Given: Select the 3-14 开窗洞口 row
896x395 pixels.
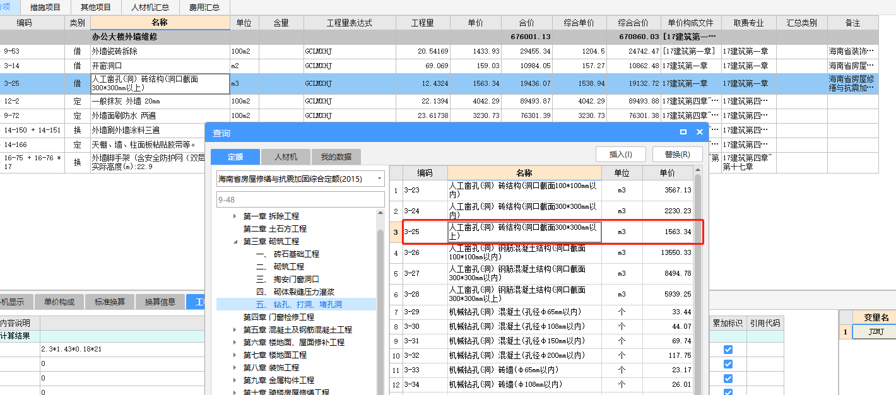Looking at the screenshot, I should click(x=439, y=66).
